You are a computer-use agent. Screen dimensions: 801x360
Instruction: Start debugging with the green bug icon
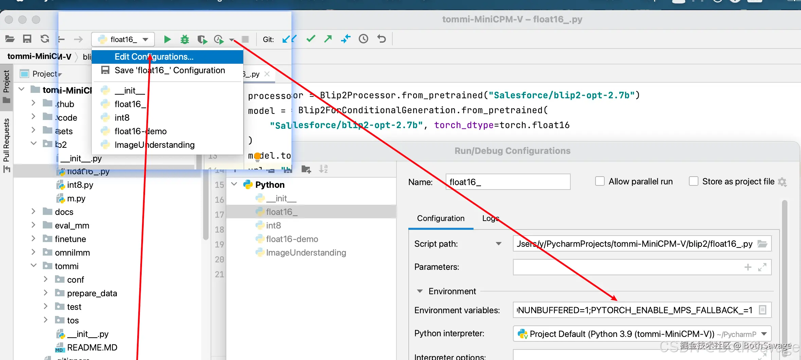click(x=184, y=39)
